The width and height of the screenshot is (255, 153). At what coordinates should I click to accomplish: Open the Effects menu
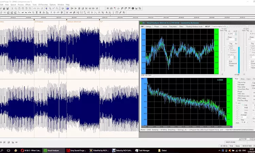[28, 5]
